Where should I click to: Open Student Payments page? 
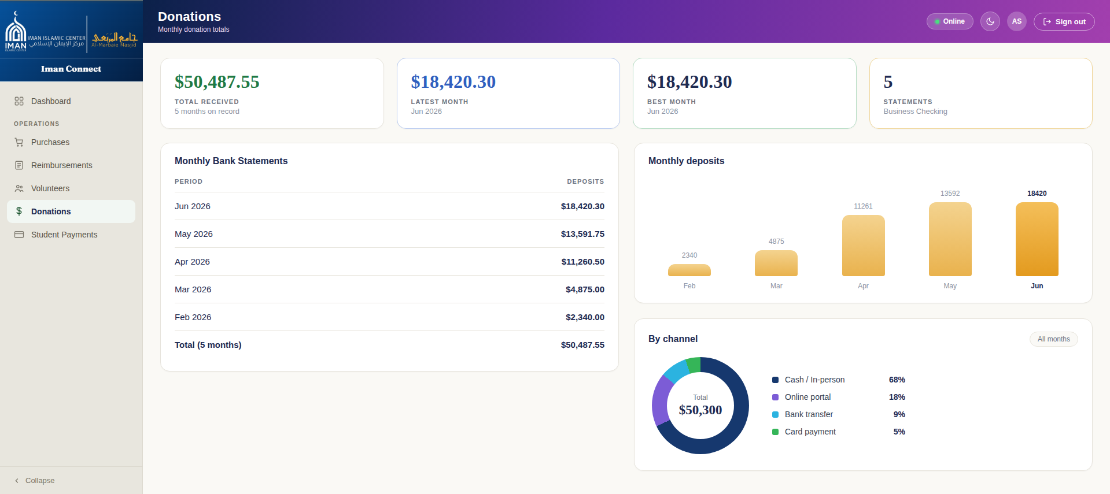(71, 235)
